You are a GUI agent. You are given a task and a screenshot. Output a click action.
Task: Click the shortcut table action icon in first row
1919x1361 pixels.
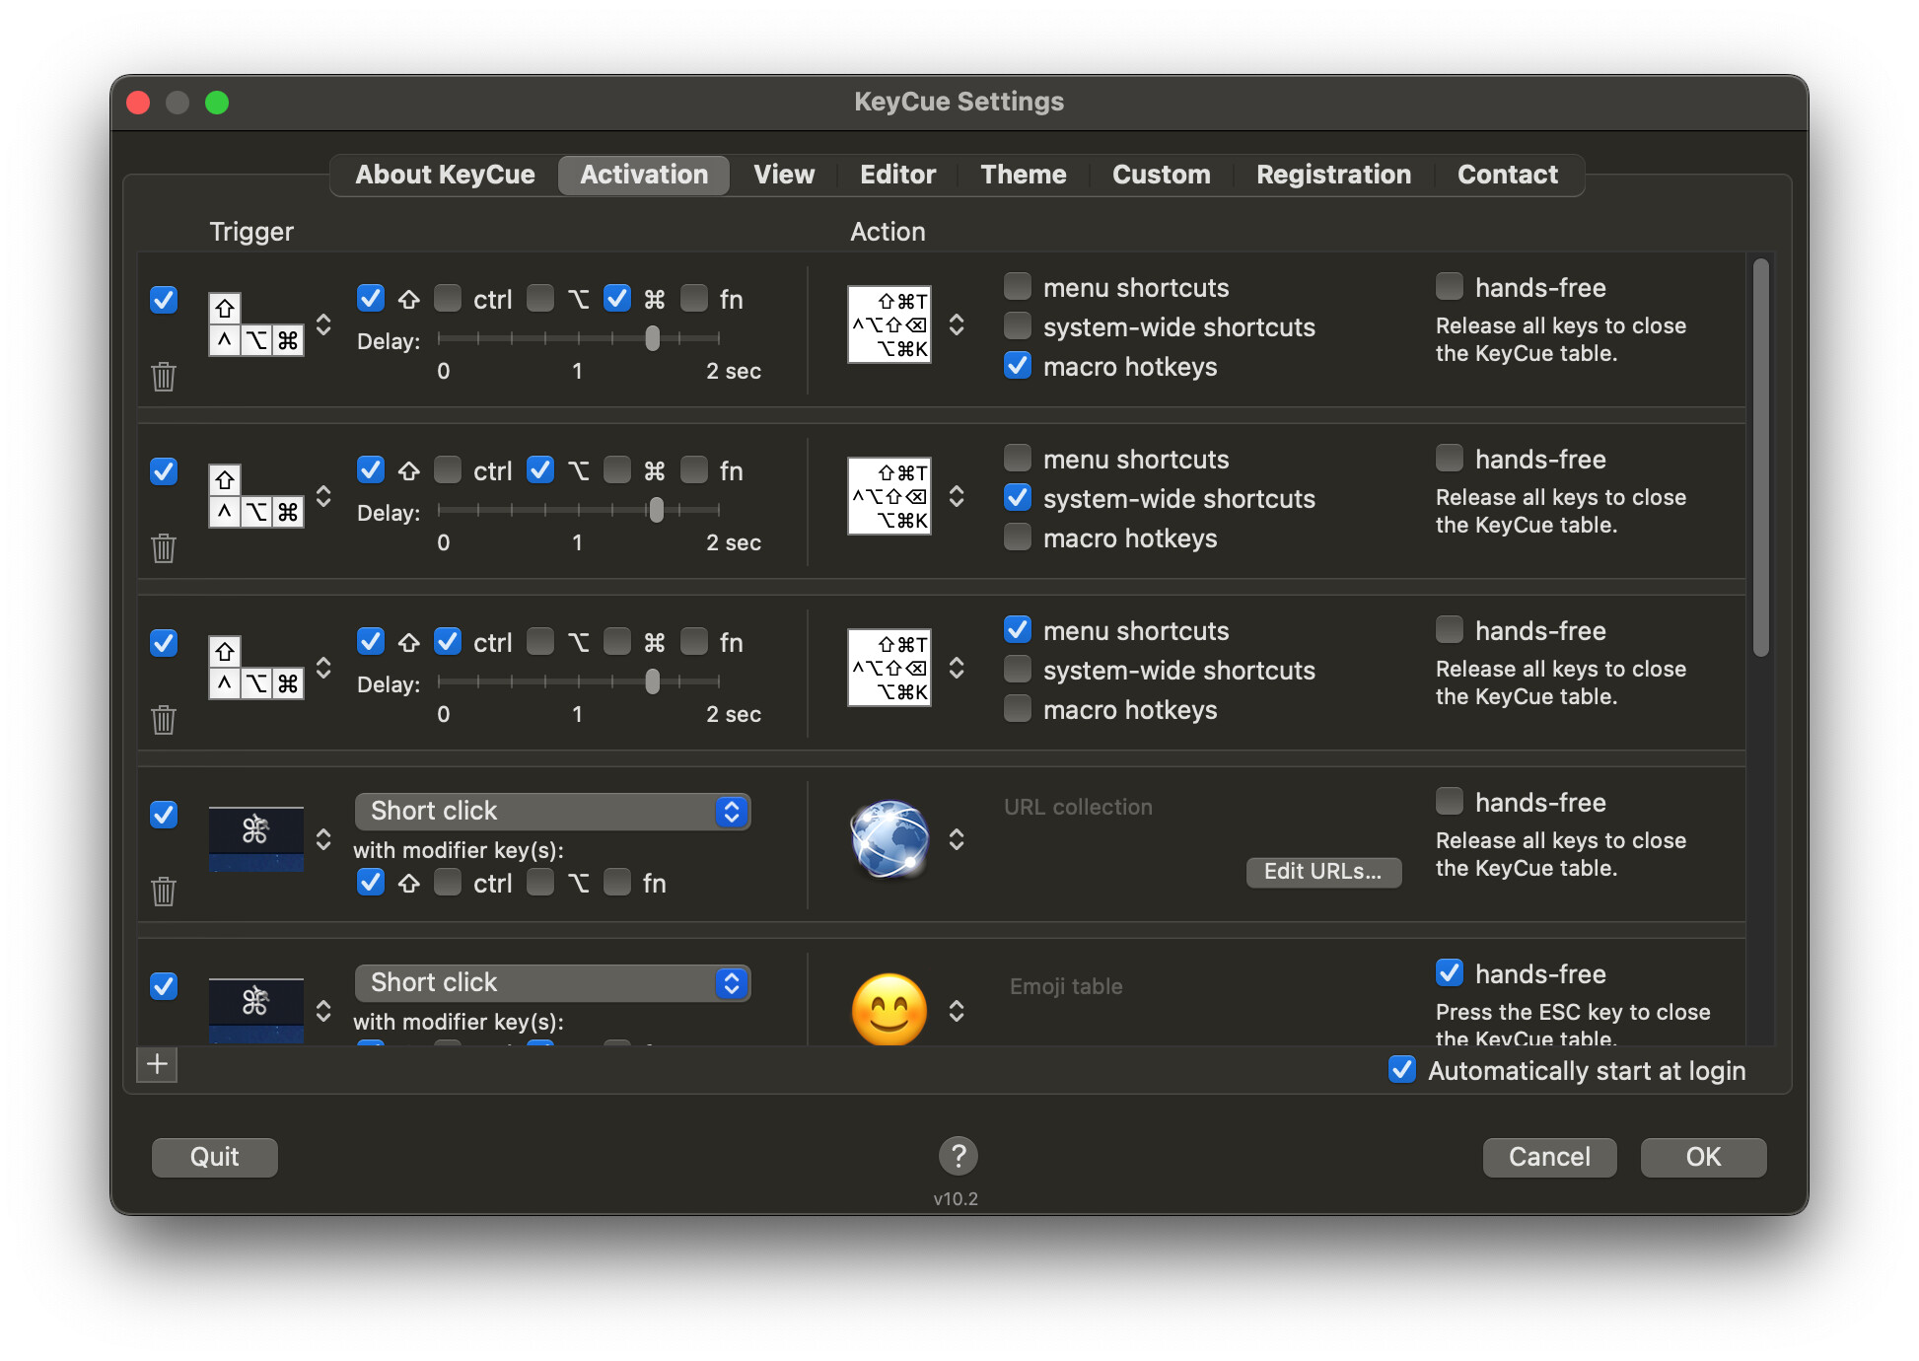[889, 324]
